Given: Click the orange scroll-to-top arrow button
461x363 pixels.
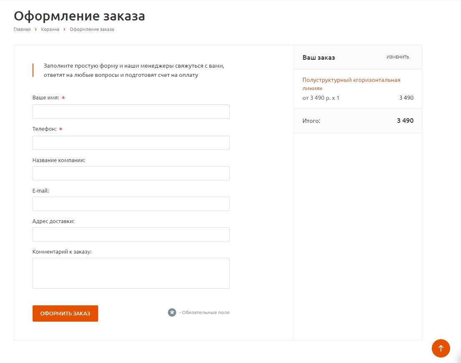Looking at the screenshot, I should pyautogui.click(x=441, y=348).
